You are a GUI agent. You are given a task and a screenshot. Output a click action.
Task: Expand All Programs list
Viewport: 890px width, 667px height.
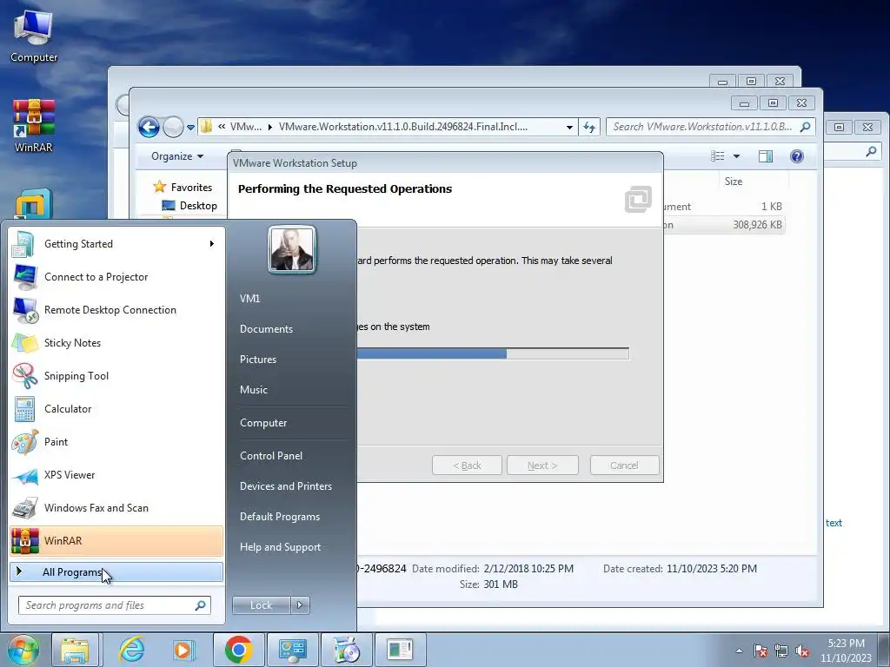point(116,571)
